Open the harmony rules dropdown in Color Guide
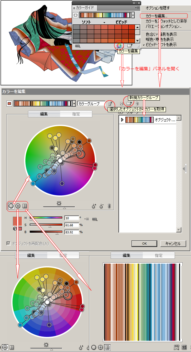 (133, 15)
